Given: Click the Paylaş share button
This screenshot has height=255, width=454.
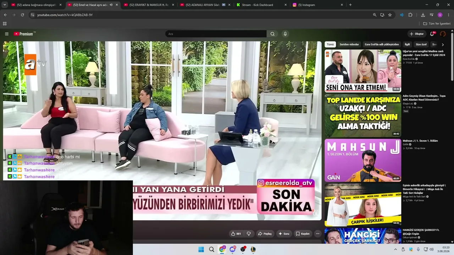Looking at the screenshot, I should click(265, 234).
